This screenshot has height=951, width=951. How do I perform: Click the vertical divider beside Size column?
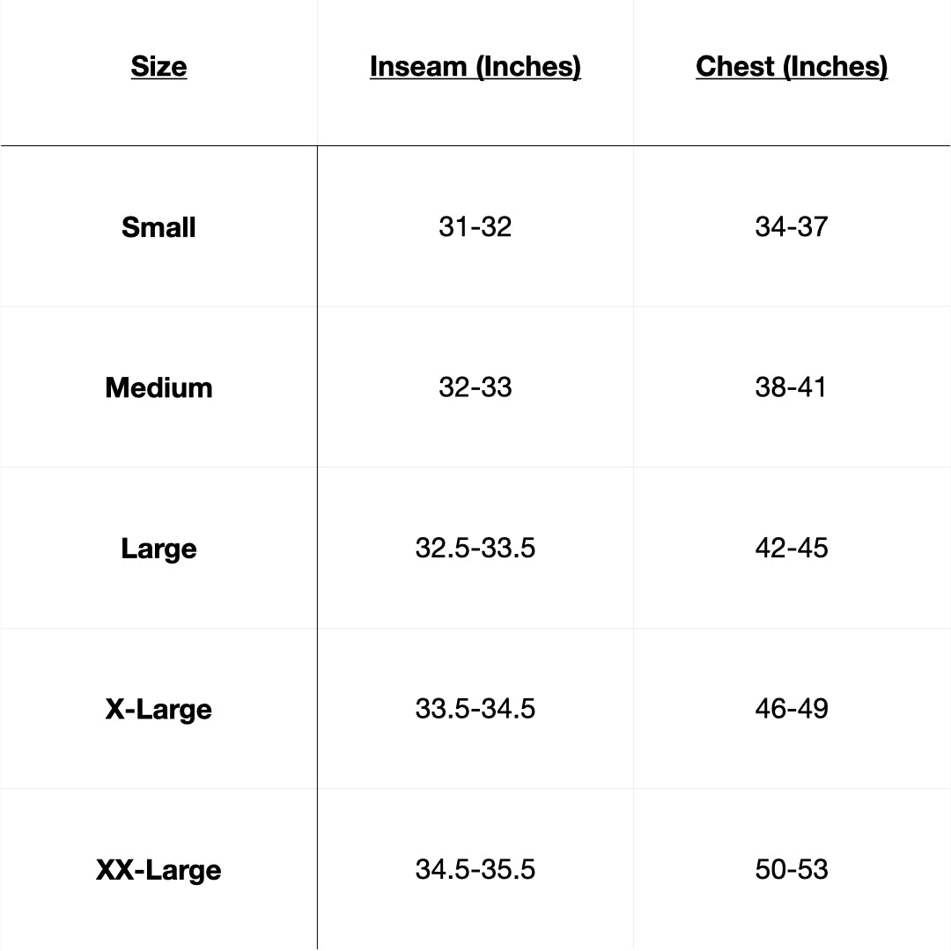point(317,546)
